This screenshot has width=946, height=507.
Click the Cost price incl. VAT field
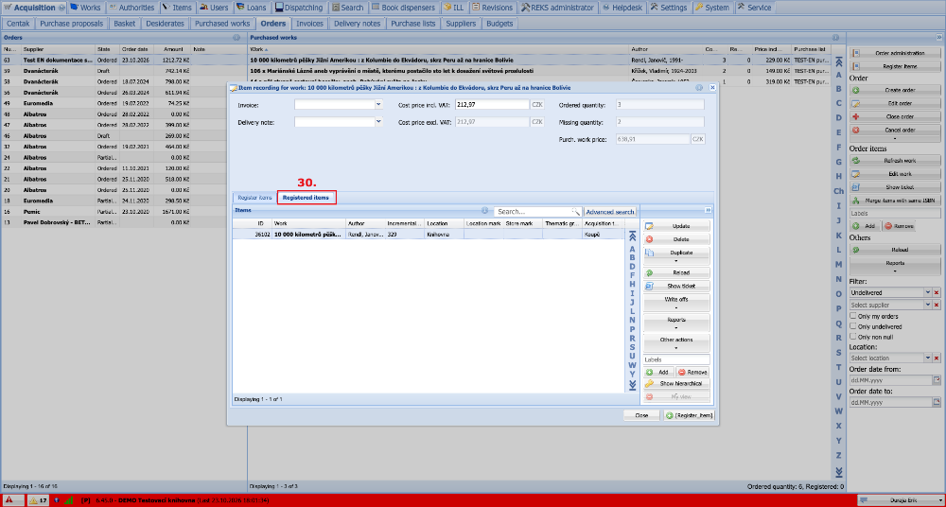coord(492,104)
